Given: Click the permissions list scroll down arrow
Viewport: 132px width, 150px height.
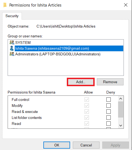Looking at the screenshot, I should pos(121,125).
